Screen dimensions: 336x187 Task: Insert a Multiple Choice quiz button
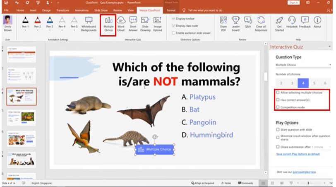[x=108, y=24]
